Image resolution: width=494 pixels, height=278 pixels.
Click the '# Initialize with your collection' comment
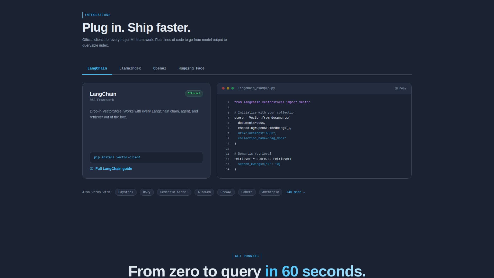265,113
